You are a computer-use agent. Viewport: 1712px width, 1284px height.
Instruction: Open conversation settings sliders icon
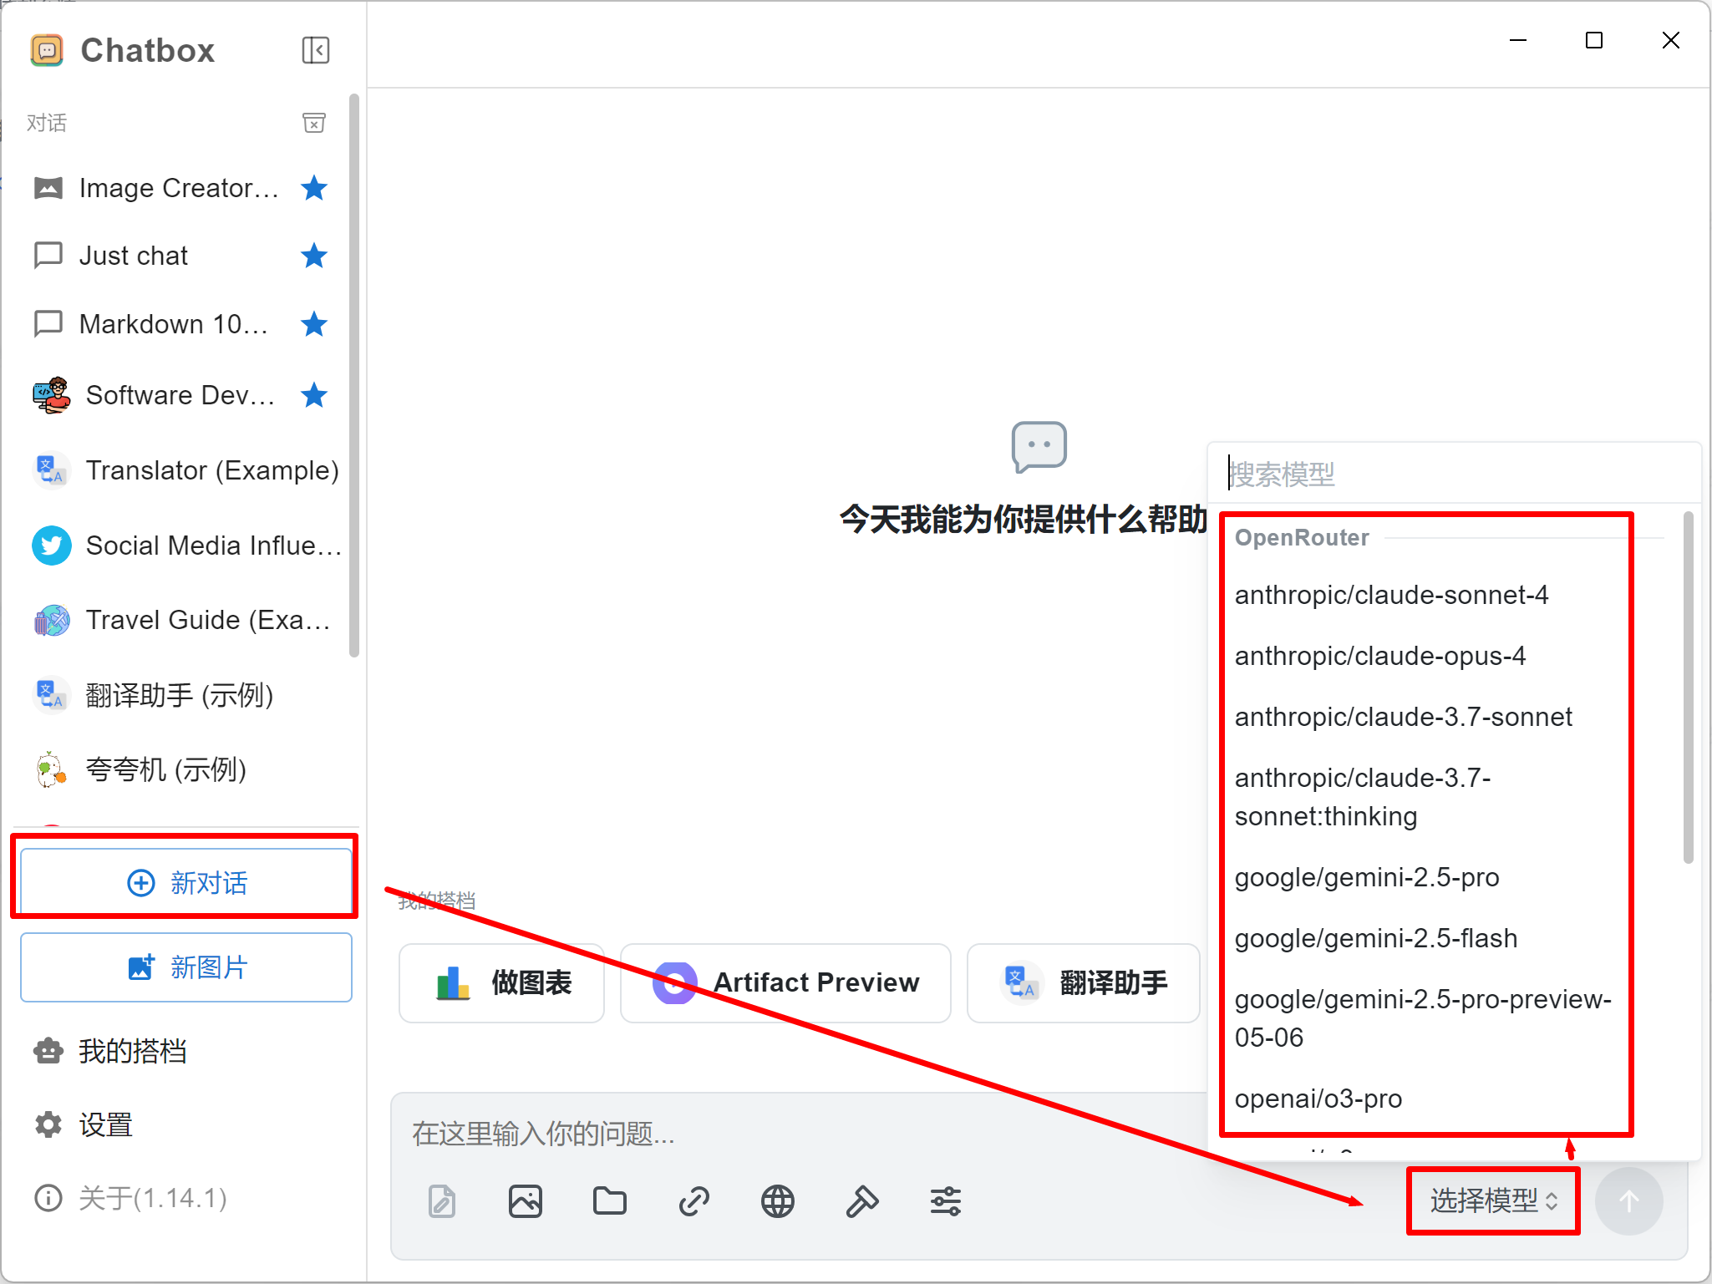946,1201
